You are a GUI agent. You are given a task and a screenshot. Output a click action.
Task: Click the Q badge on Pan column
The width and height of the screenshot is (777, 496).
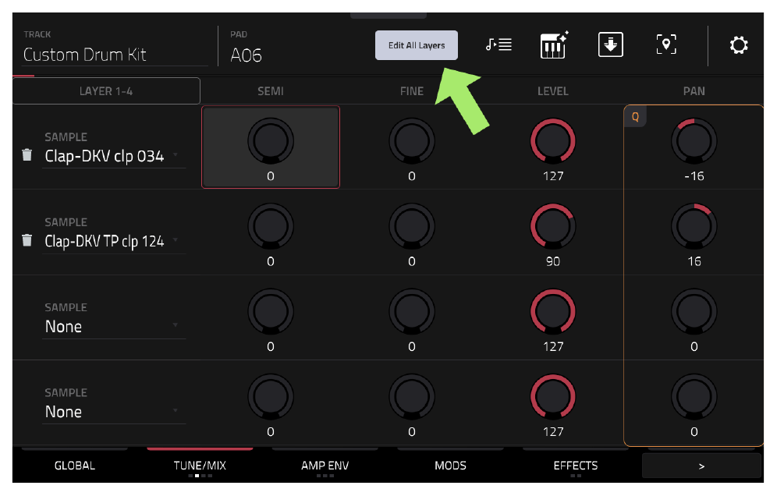635,117
